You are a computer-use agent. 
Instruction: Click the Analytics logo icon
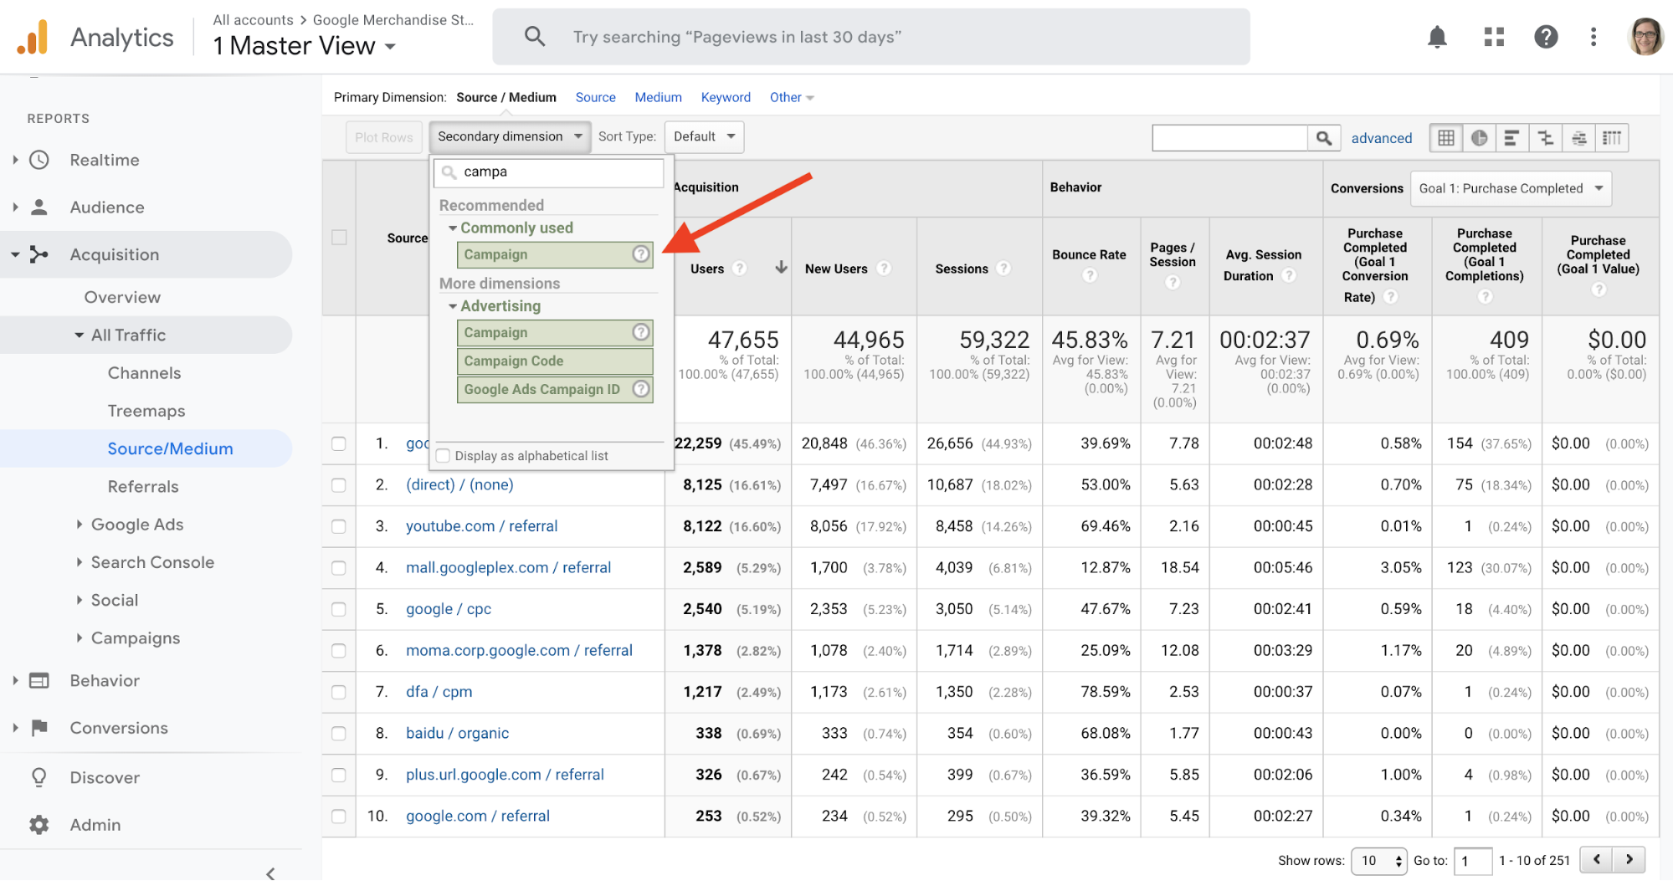(x=33, y=38)
